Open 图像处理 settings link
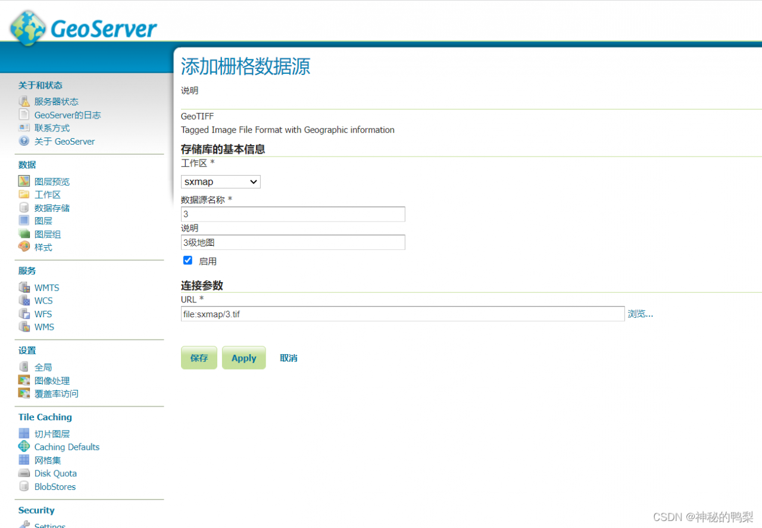 (52, 380)
